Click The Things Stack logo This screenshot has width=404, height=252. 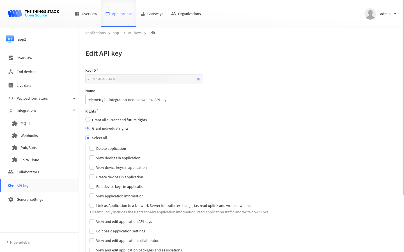point(34,13)
